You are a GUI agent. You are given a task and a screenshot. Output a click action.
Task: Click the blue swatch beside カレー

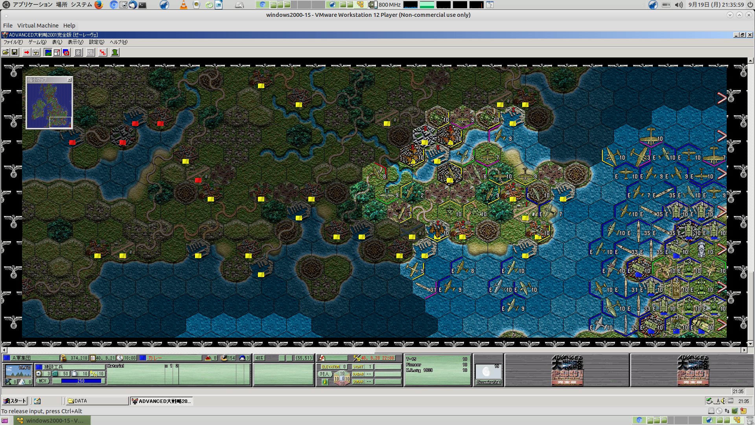[143, 358]
